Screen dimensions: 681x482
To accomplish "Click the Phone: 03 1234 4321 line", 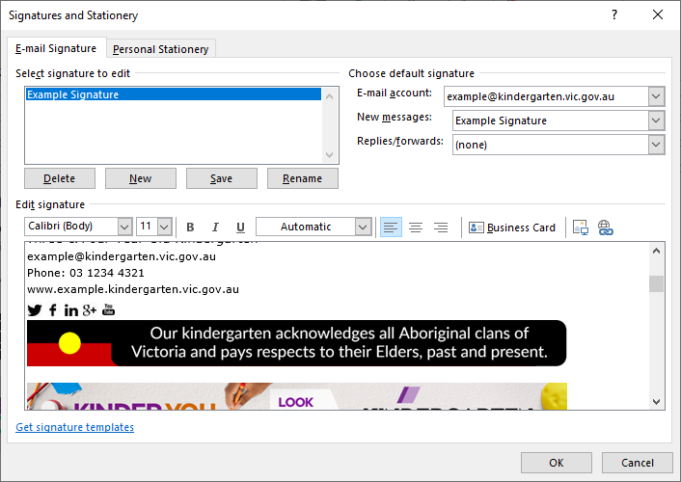I will [86, 273].
